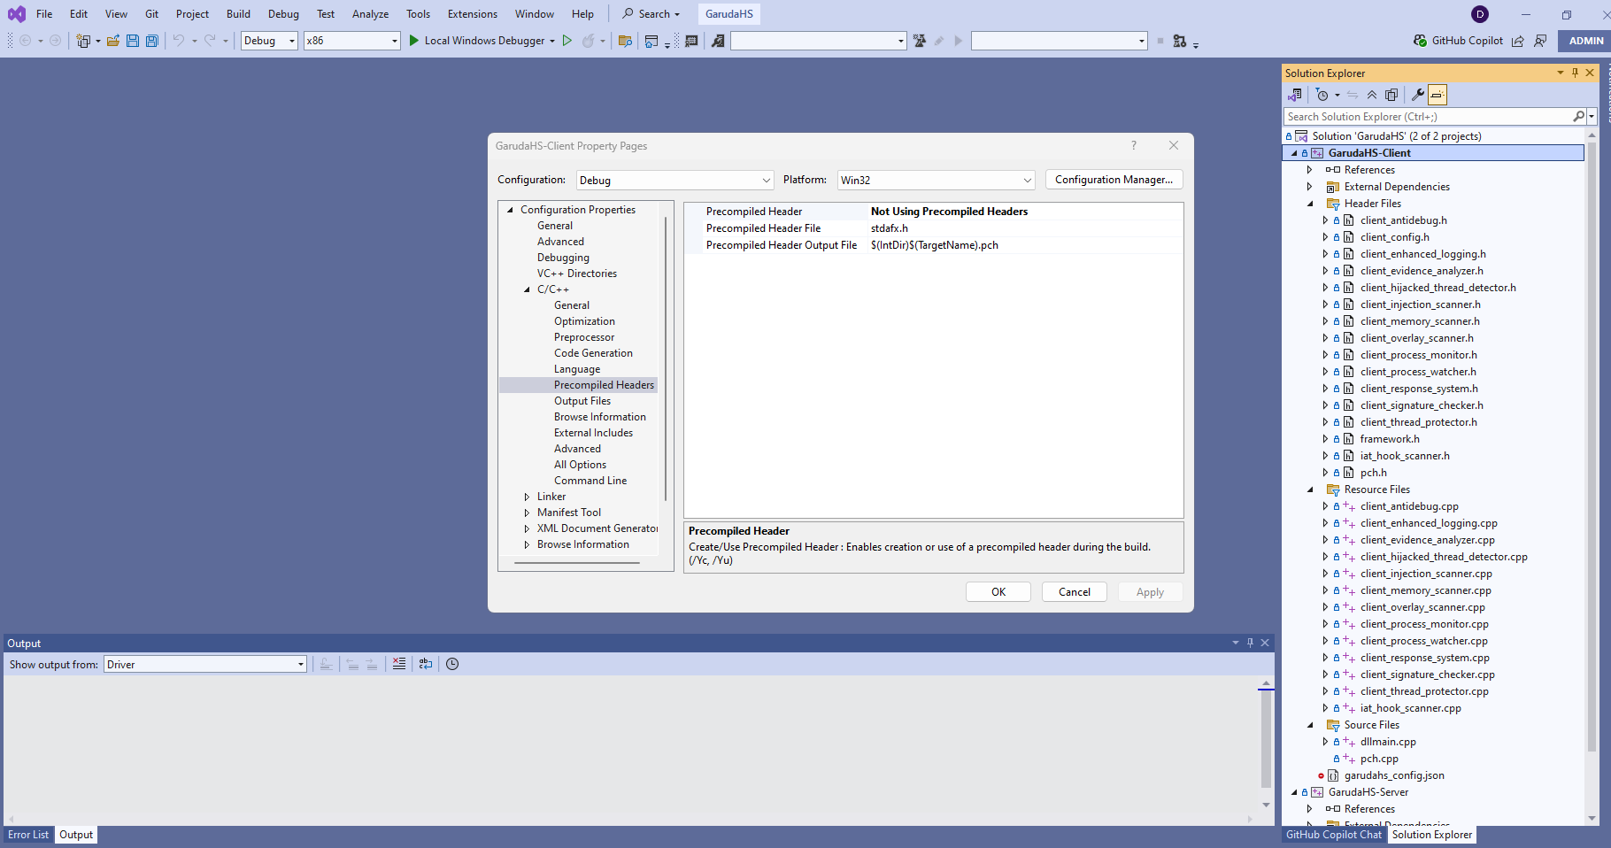1611x848 pixels.
Task: Click the GitHub Copilot status icon
Action: click(1421, 41)
